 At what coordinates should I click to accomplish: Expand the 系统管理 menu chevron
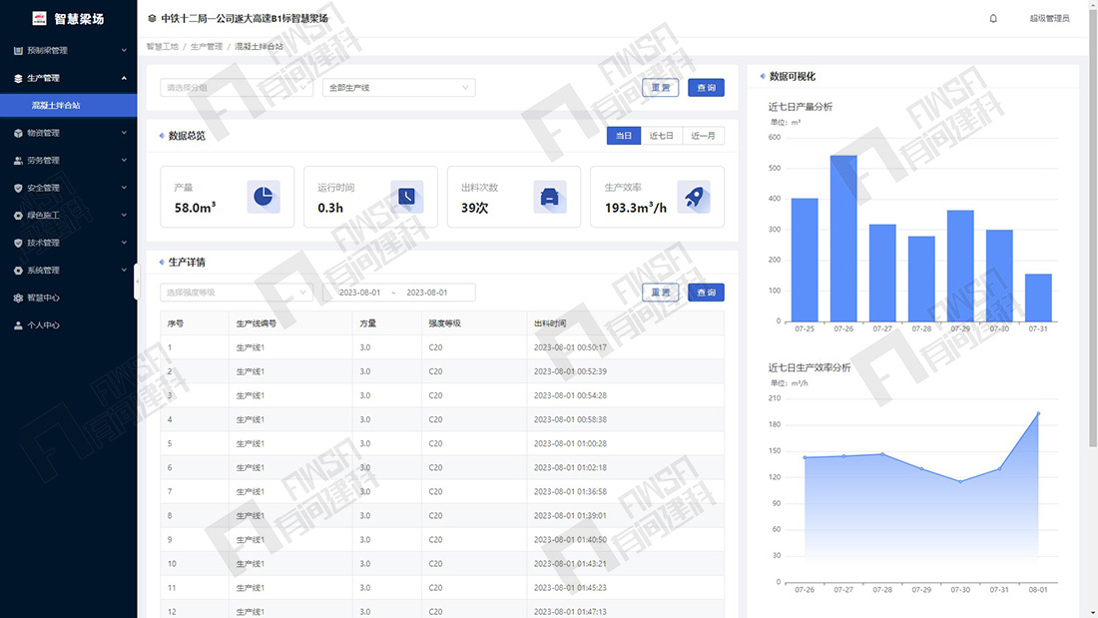click(124, 270)
